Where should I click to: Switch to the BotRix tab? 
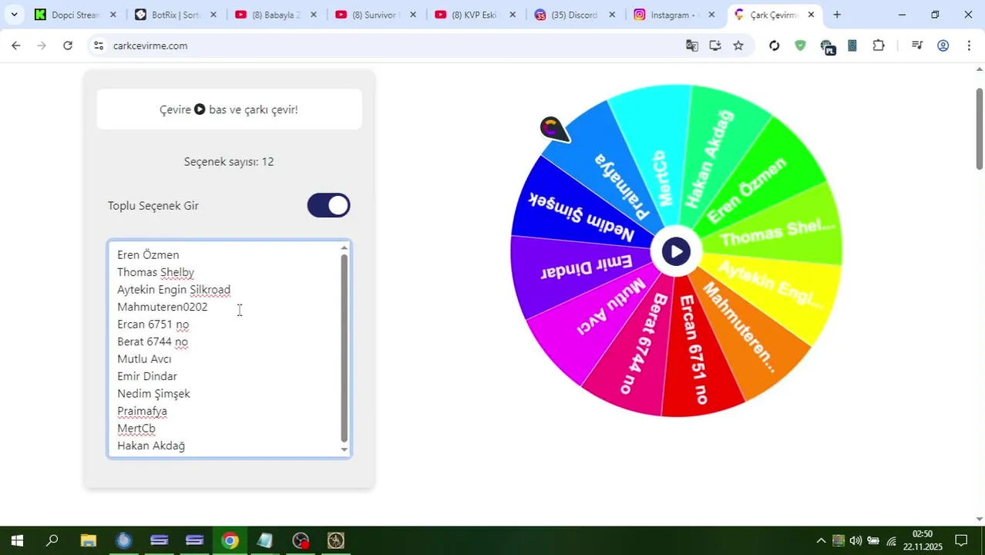click(174, 15)
